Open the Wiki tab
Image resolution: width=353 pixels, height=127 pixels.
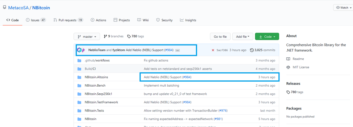click(x=143, y=20)
